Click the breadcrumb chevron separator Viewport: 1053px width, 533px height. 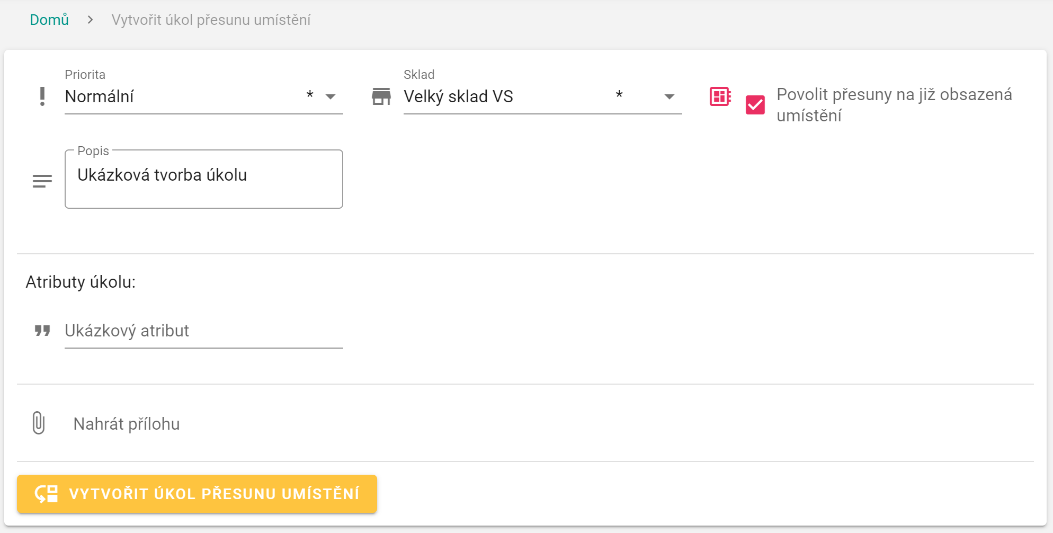pos(91,20)
